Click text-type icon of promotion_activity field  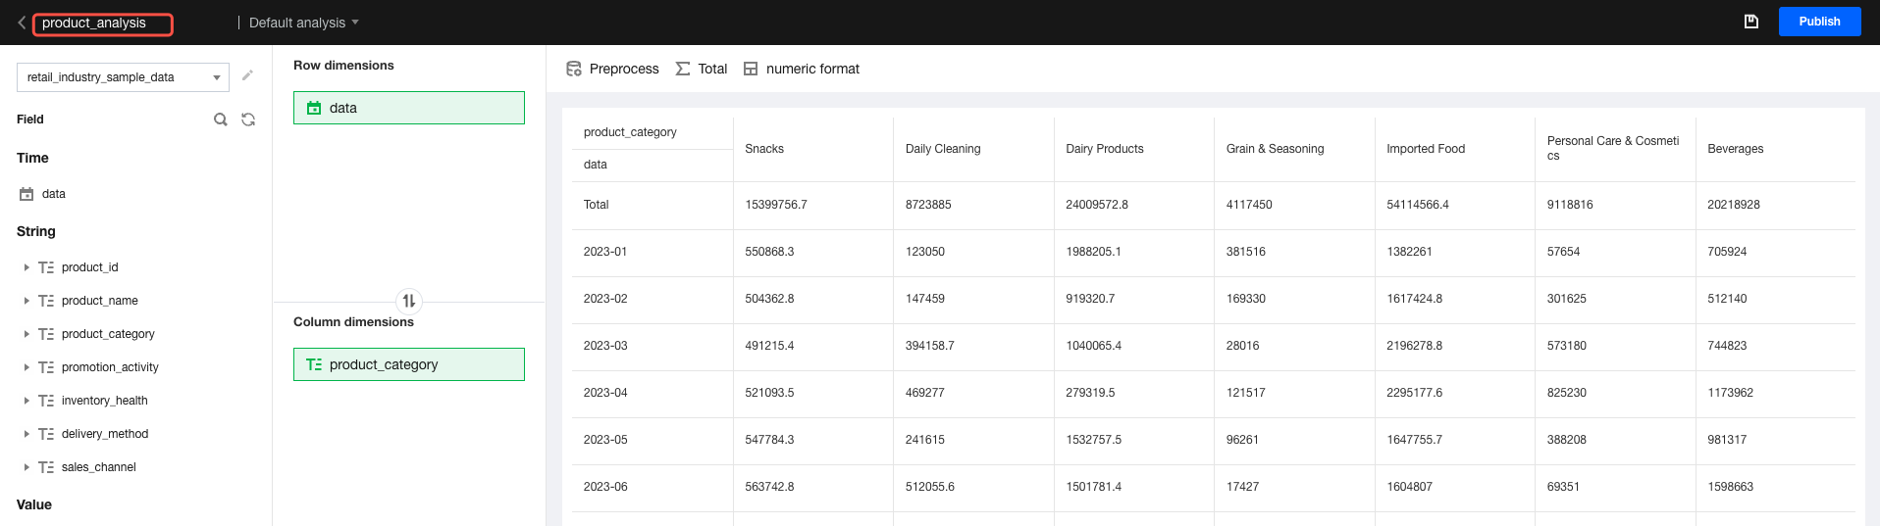46,367
